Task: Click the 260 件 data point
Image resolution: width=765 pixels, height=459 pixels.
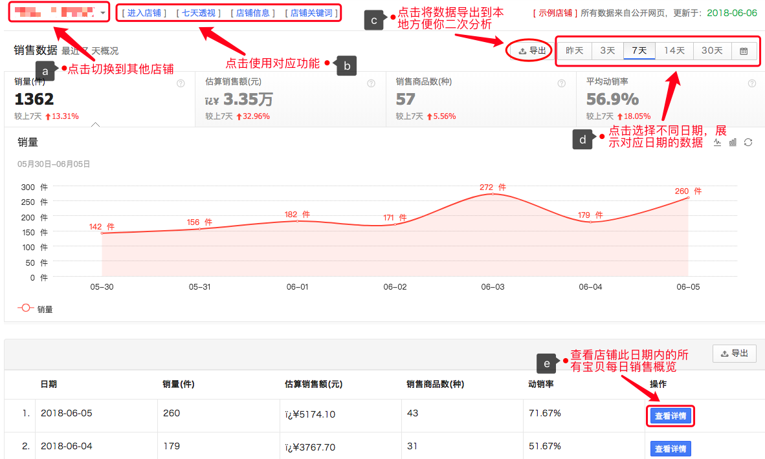Action: point(688,198)
